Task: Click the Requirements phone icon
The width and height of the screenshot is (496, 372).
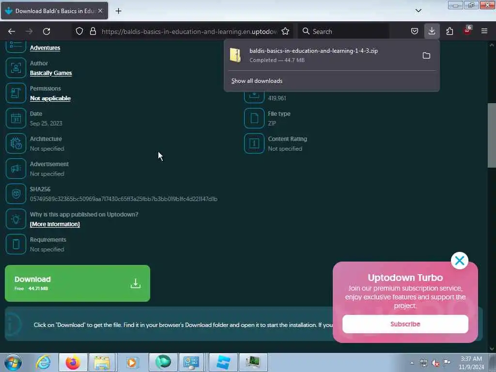Action: [x=16, y=244]
